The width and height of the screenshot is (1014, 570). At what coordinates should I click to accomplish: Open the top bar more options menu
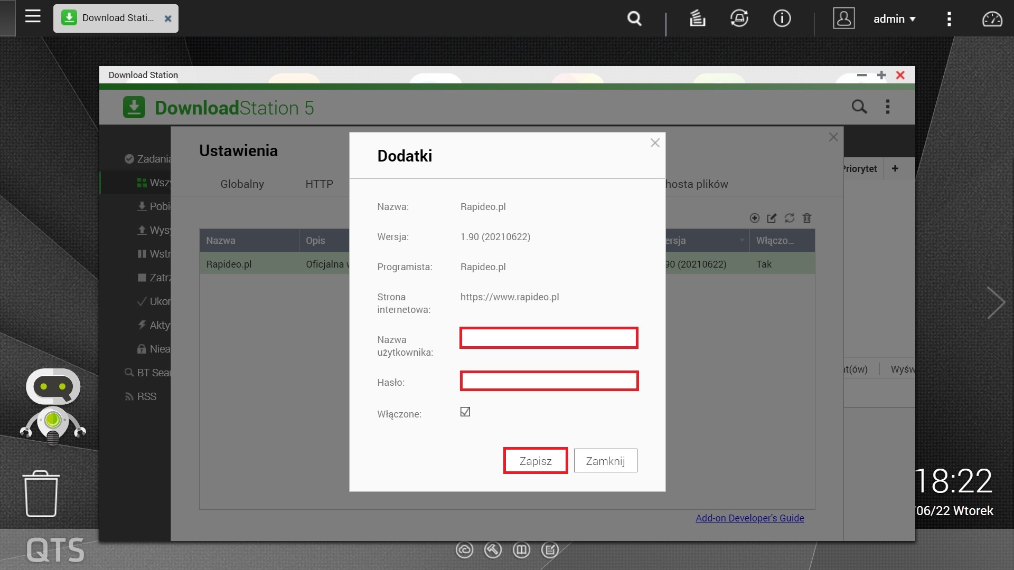pos(949,19)
